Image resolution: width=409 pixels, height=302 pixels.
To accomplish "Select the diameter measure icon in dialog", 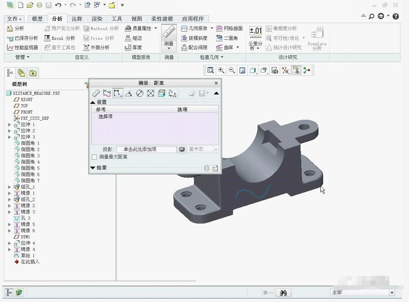I will [140, 93].
